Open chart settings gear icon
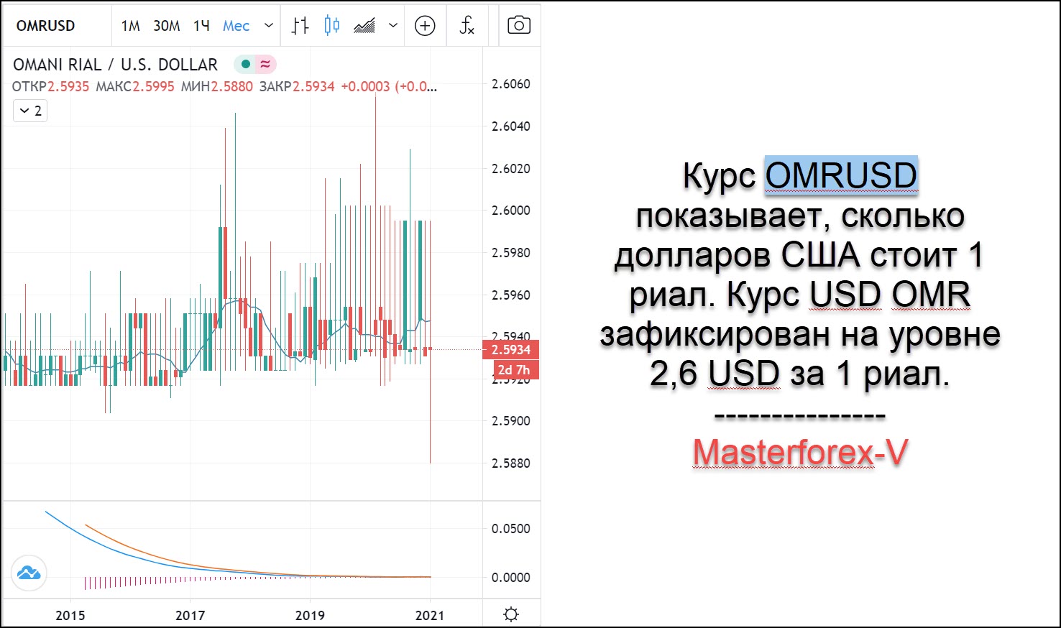 511,614
